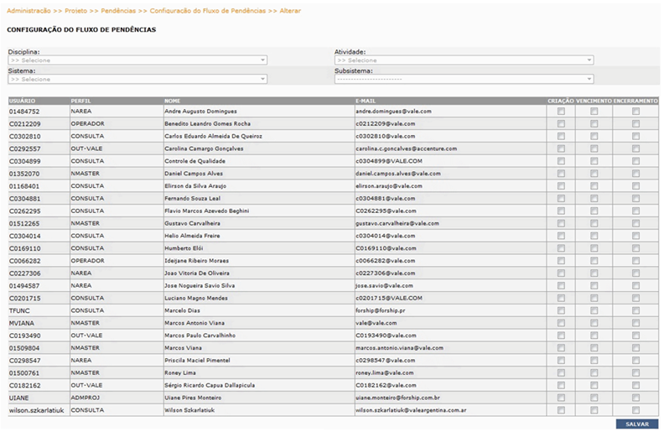This screenshot has height=432, width=664.
Task: Enable Encerramento for Roney Lima
Action: point(635,372)
